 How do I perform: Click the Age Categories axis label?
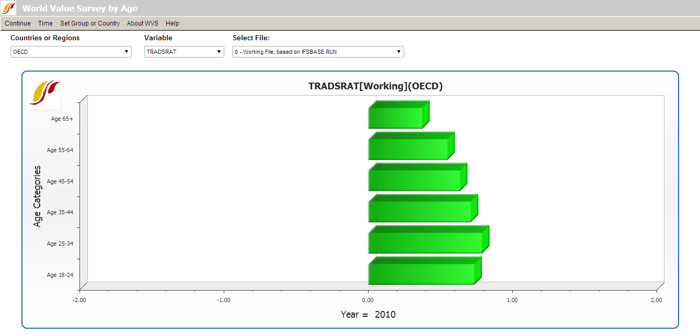click(x=37, y=196)
